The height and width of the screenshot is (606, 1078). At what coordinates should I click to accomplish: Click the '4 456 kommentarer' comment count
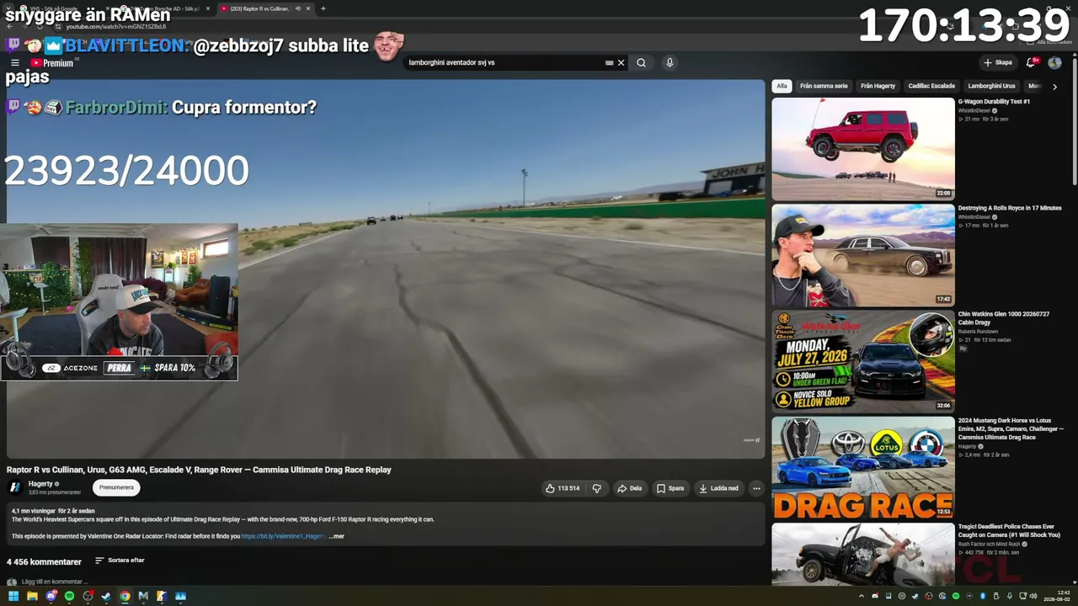click(x=44, y=561)
